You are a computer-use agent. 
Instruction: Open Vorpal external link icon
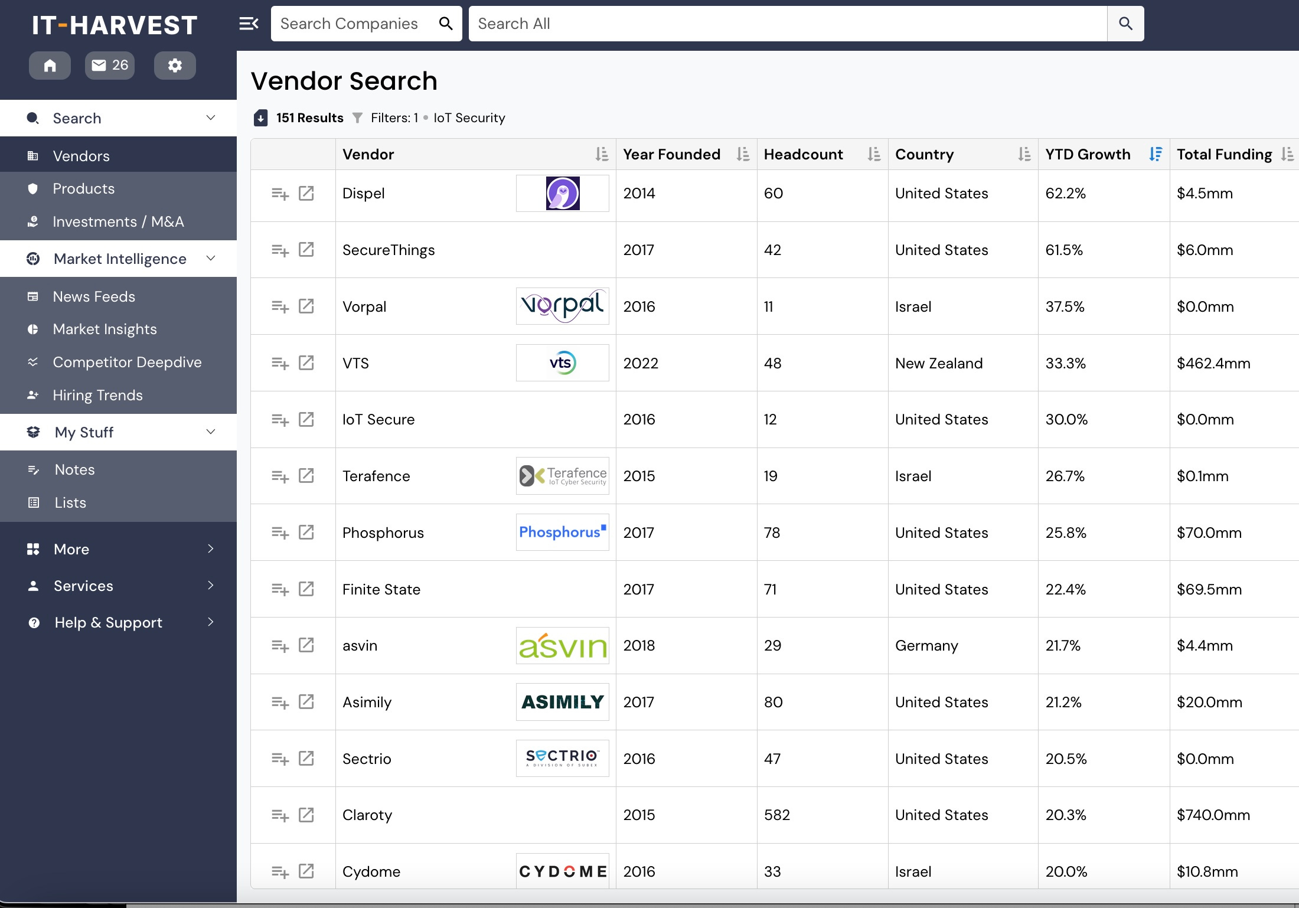[306, 306]
